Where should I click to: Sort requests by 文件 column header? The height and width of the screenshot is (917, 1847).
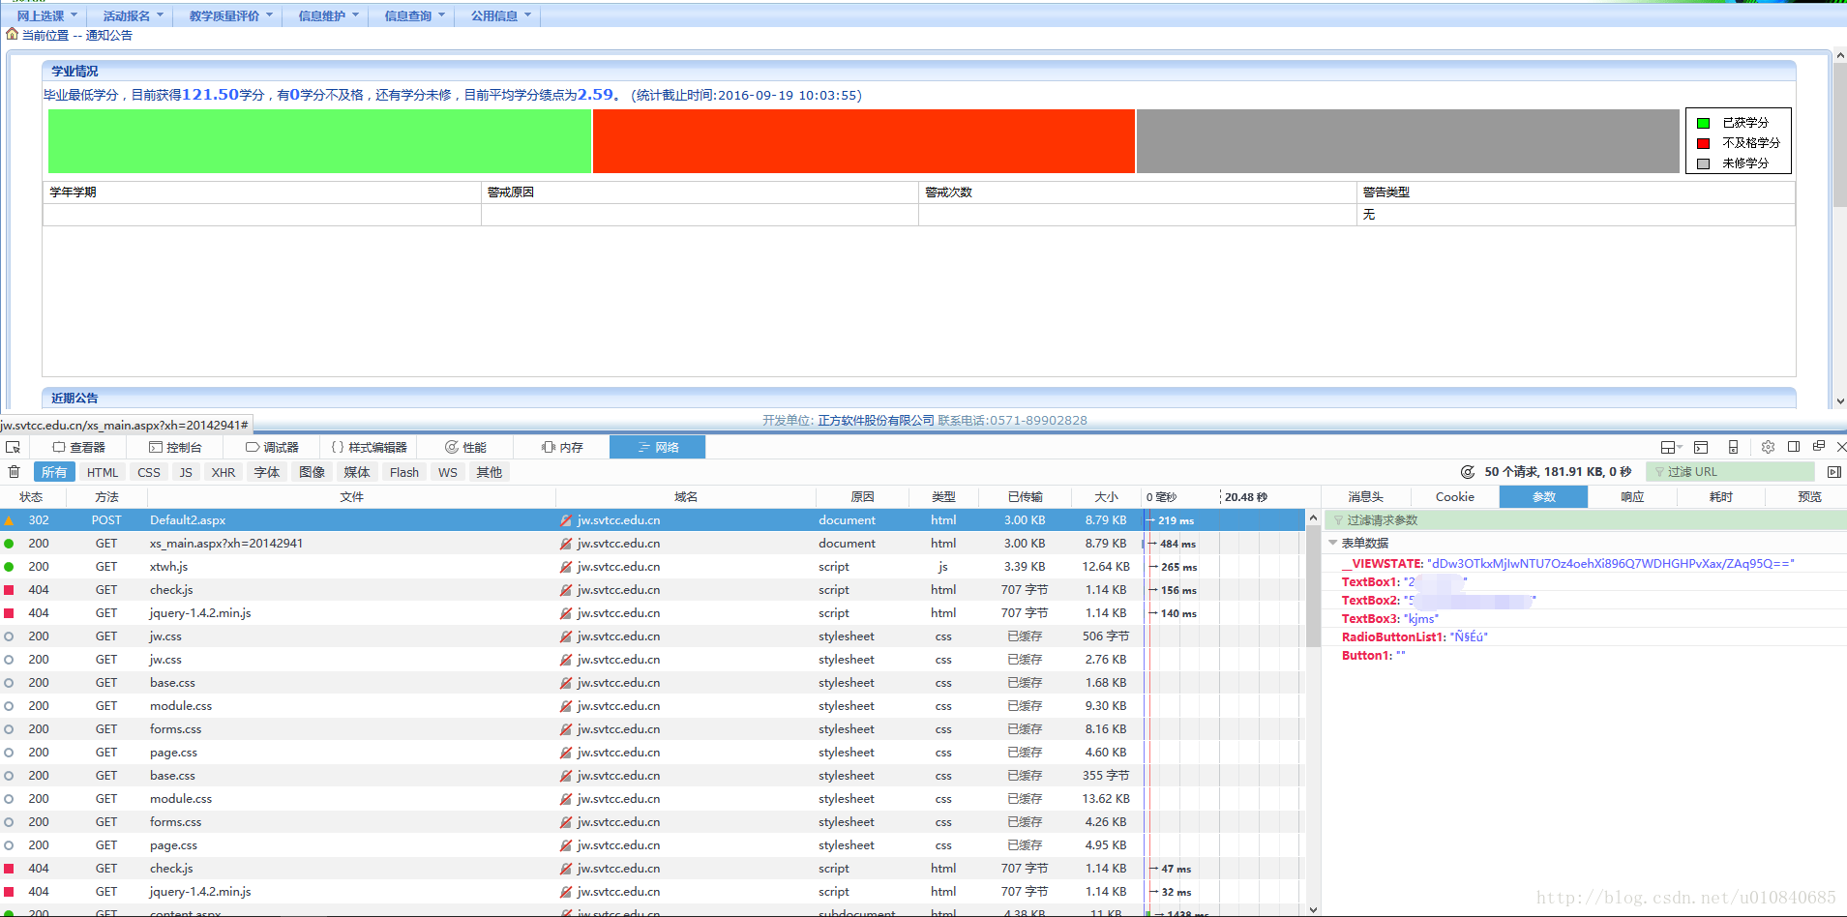(x=351, y=496)
